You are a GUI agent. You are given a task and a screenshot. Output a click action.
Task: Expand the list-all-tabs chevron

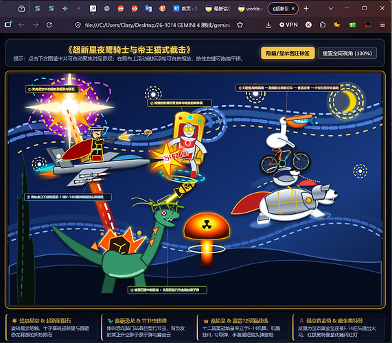pyautogui.click(x=331, y=9)
